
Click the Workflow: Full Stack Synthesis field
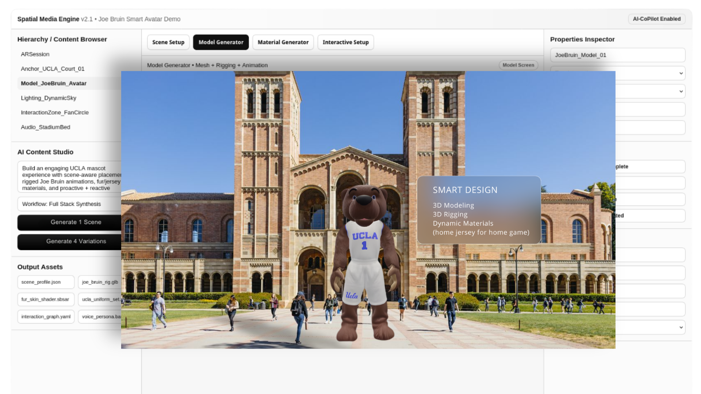69,204
